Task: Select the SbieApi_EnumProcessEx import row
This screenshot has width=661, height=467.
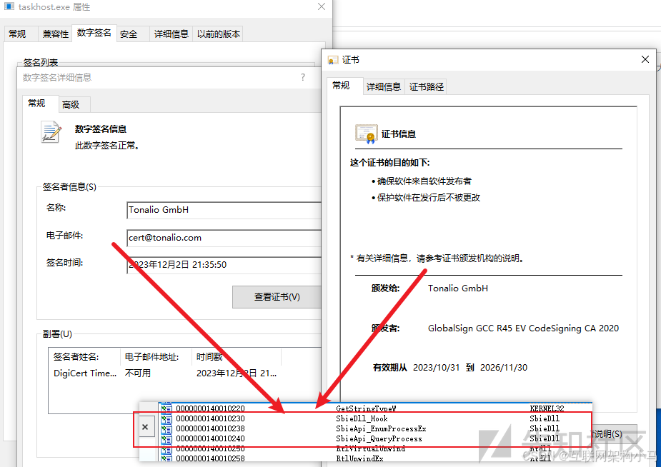Action: coord(375,428)
